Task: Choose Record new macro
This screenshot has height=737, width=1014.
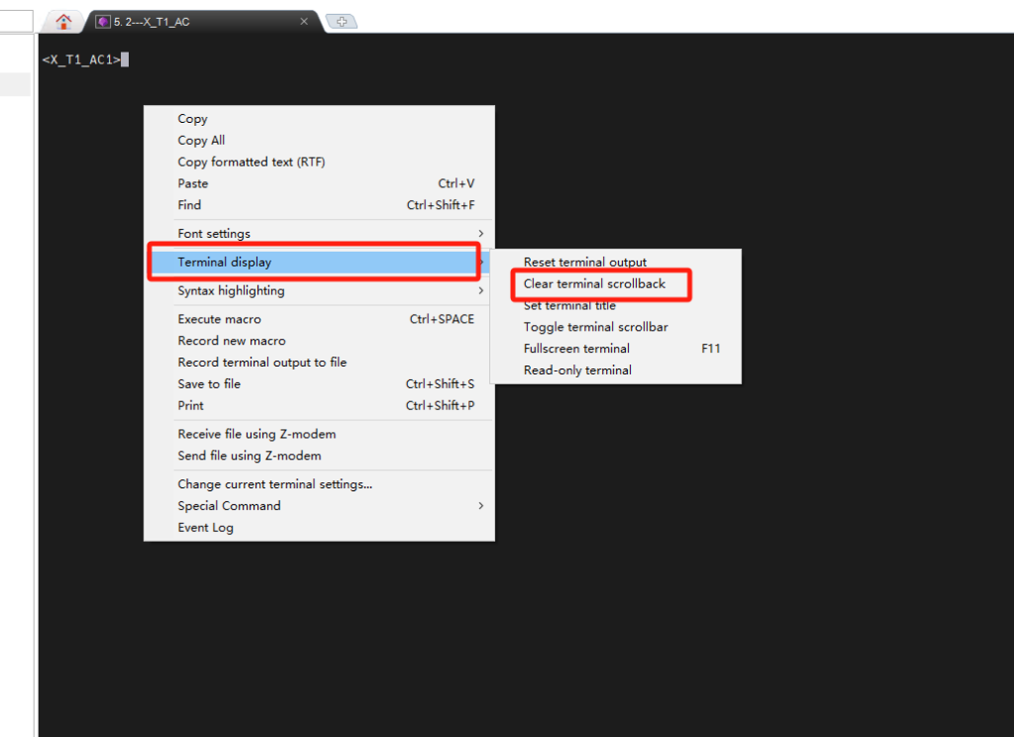Action: (231, 341)
